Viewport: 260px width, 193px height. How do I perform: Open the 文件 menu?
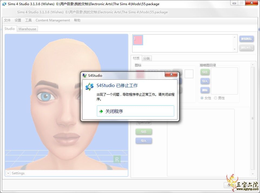point(7,20)
